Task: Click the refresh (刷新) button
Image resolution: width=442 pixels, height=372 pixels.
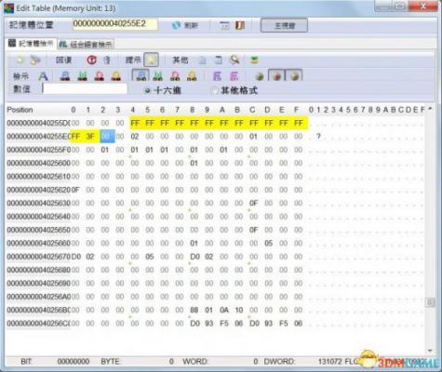Action: click(x=185, y=25)
